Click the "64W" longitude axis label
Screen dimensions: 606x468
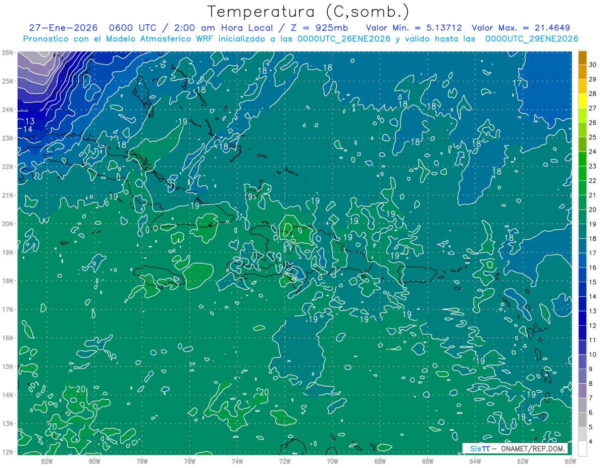(x=475, y=461)
